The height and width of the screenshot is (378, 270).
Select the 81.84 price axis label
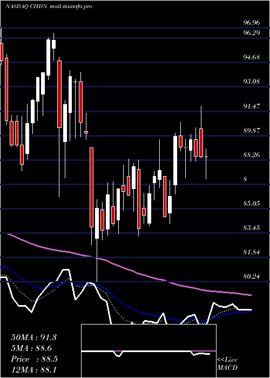click(x=252, y=252)
